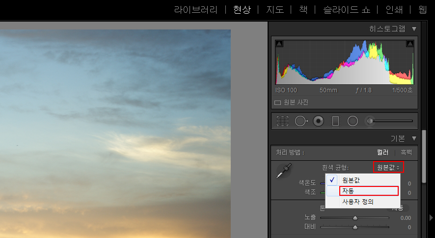Click the ISO 100 readout
Viewport: 435px width, 238px height.
pyautogui.click(x=286, y=90)
